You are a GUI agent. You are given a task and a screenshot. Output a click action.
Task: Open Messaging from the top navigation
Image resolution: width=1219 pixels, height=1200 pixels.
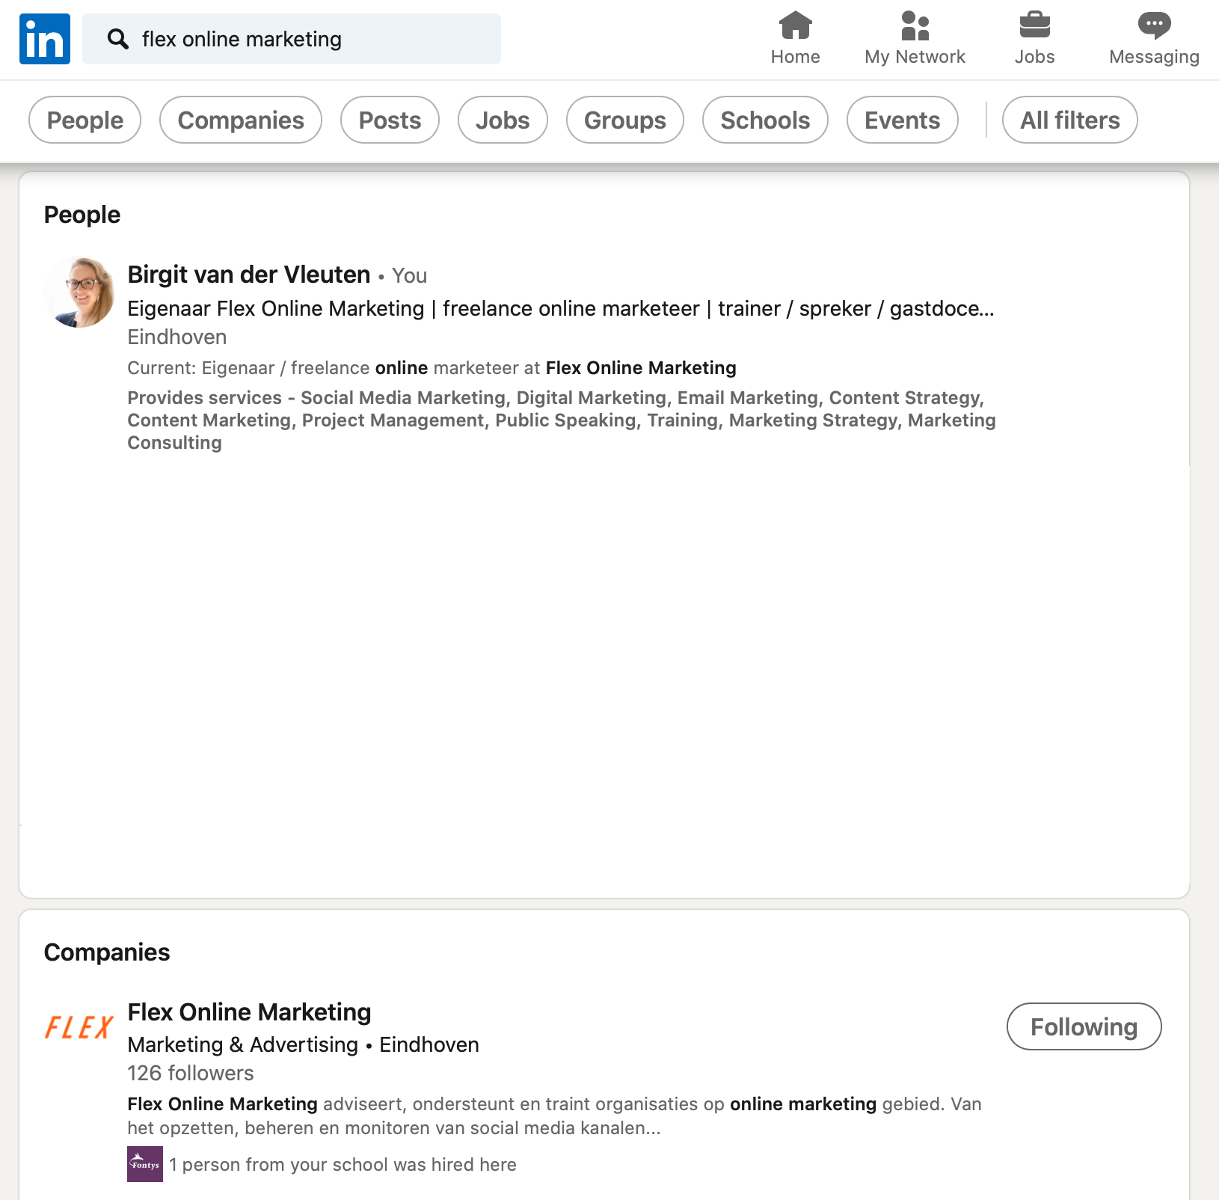(1154, 39)
